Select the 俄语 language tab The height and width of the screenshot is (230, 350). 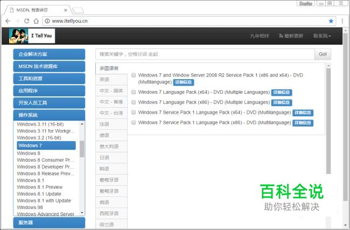(x=111, y=203)
